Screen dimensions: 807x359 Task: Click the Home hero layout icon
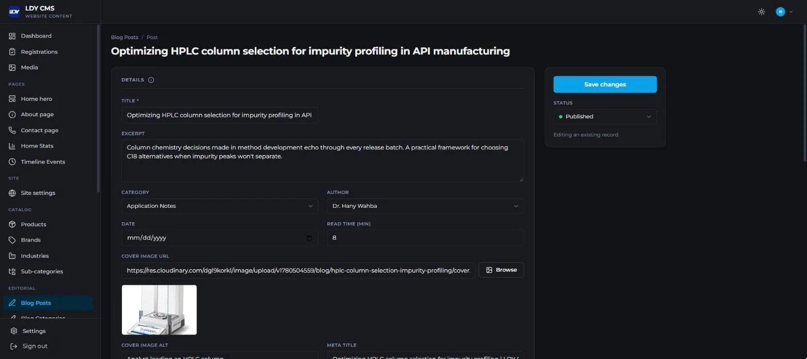pos(12,99)
